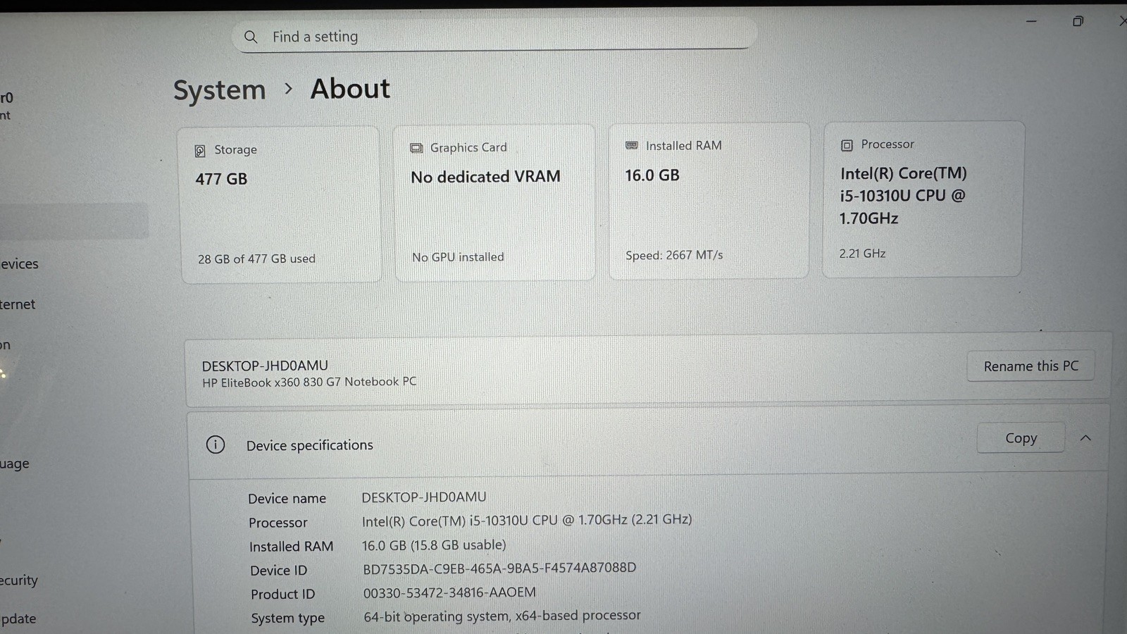Click the Device specifications info icon
Viewport: 1127px width, 634px height.
[216, 445]
